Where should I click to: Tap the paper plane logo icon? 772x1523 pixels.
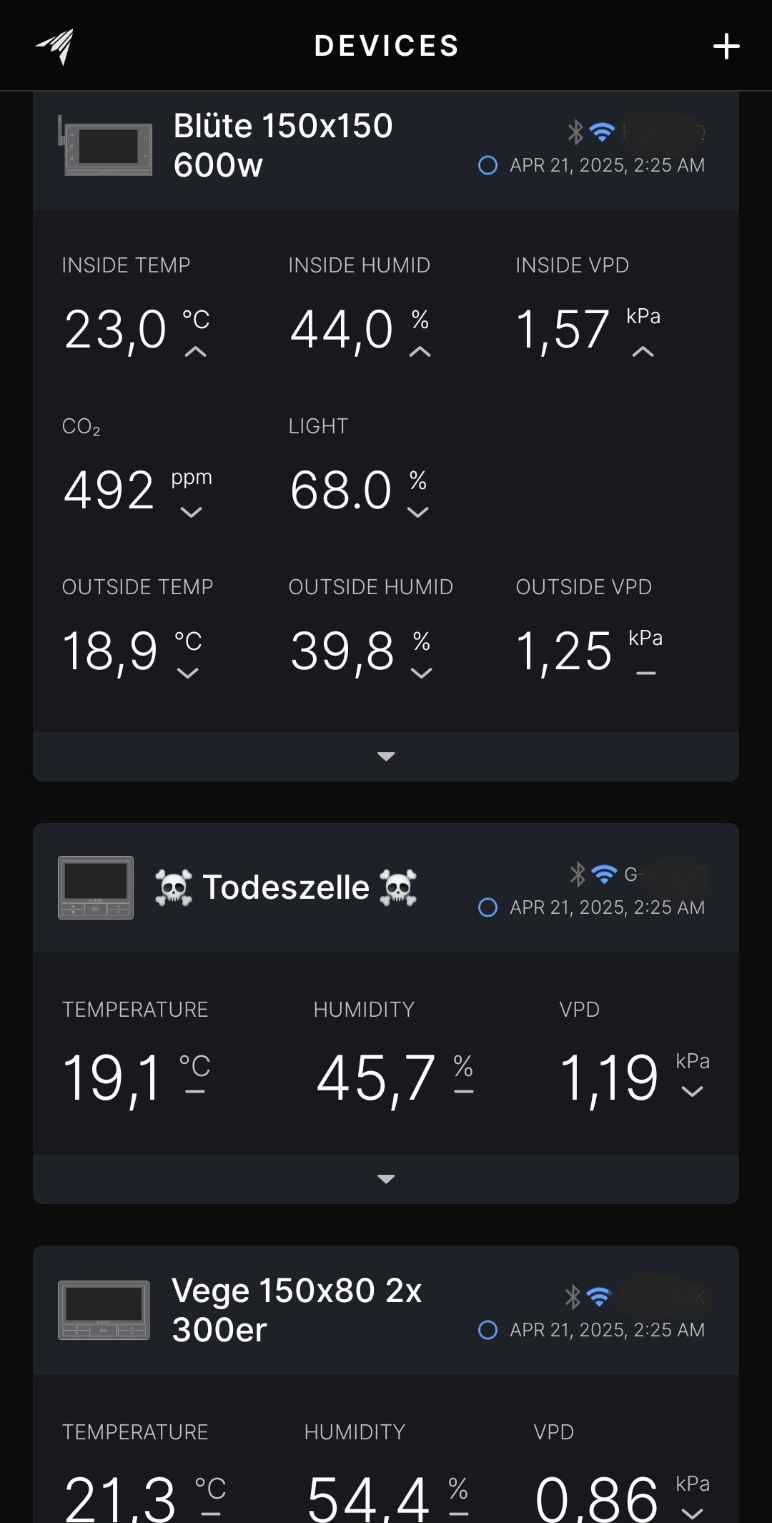pyautogui.click(x=55, y=46)
